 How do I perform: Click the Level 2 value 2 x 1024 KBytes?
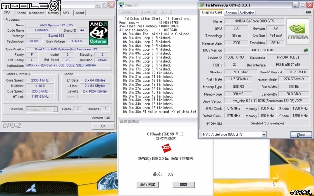(95, 91)
